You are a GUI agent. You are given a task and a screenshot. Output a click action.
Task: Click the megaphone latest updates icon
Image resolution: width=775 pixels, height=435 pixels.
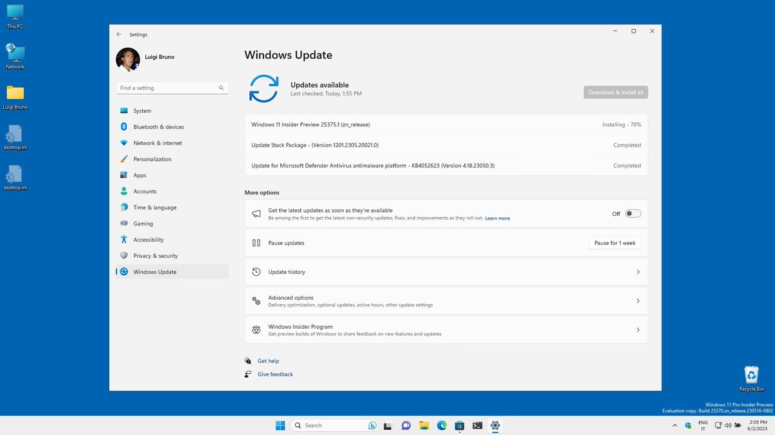coord(256,214)
